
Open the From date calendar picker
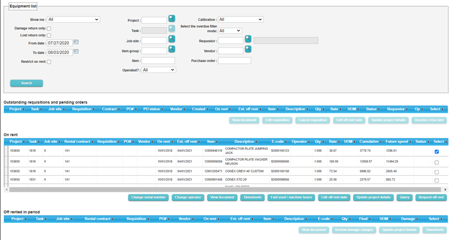pyautogui.click(x=76, y=42)
